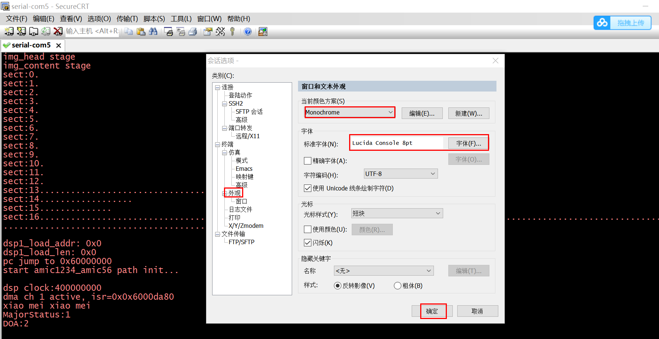Click the Paste toolbar icon
The height and width of the screenshot is (339, 659).
tap(141, 31)
